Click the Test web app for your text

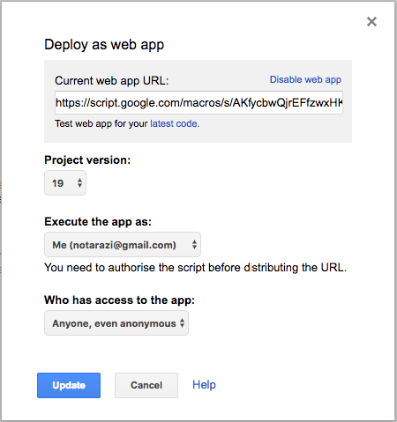click(x=101, y=123)
